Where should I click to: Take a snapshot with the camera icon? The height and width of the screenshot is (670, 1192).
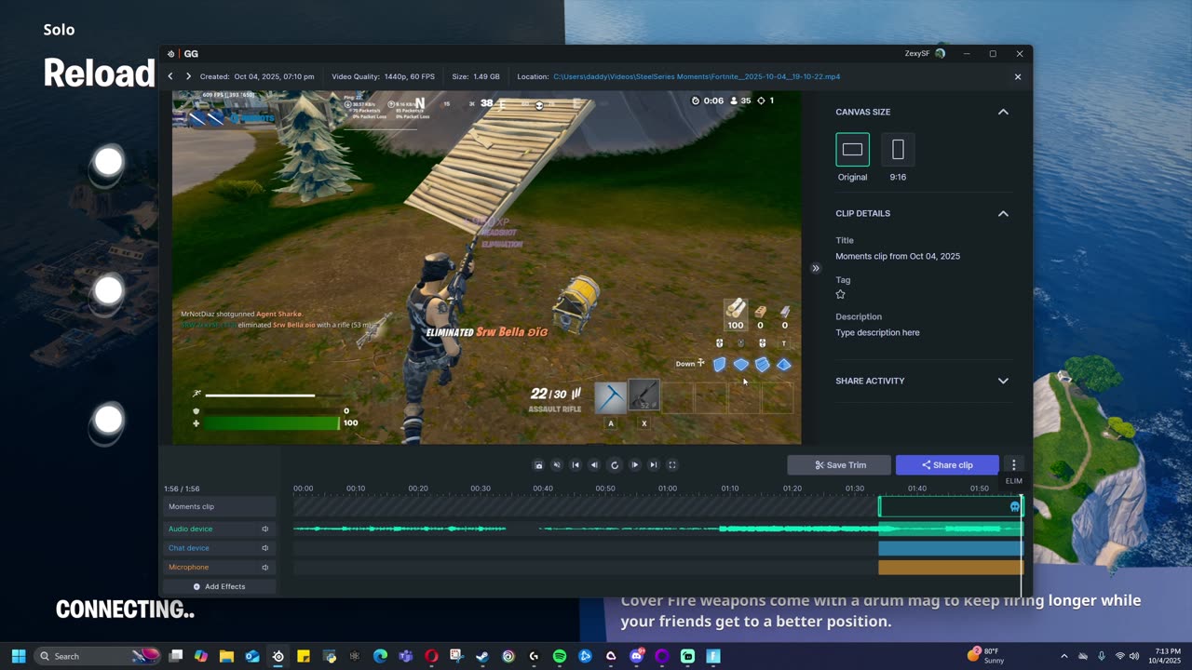click(538, 465)
